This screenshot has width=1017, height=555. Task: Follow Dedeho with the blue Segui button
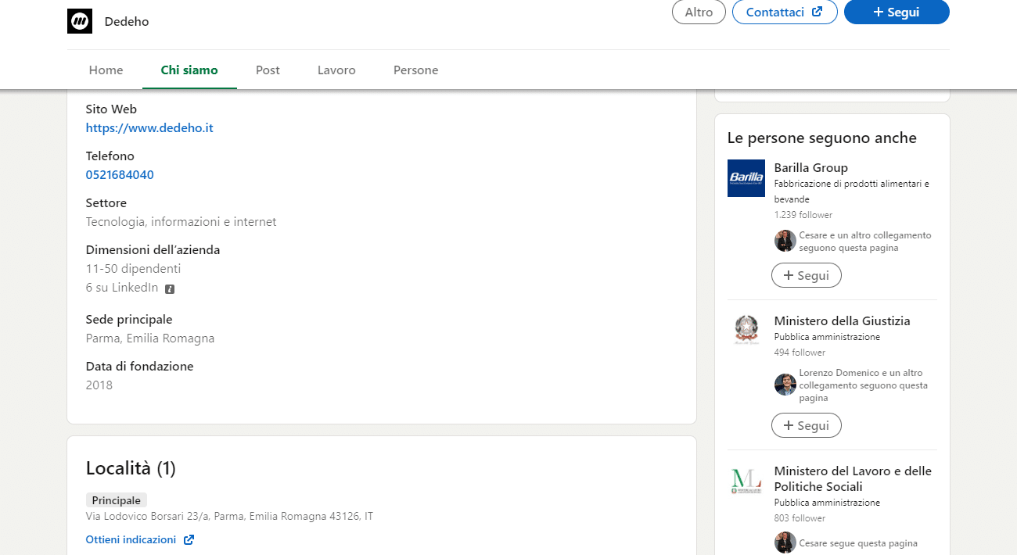[x=897, y=12]
